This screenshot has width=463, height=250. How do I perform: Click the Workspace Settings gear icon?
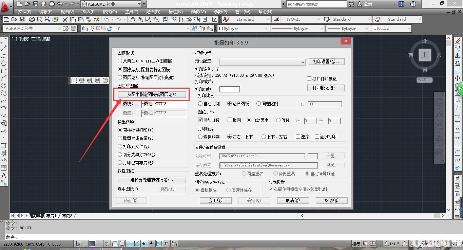click(x=66, y=29)
